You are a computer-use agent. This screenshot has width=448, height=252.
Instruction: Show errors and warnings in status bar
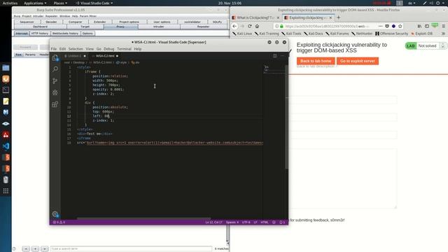59,222
